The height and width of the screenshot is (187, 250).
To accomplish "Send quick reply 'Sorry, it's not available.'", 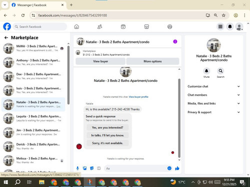I will [x=107, y=143].
